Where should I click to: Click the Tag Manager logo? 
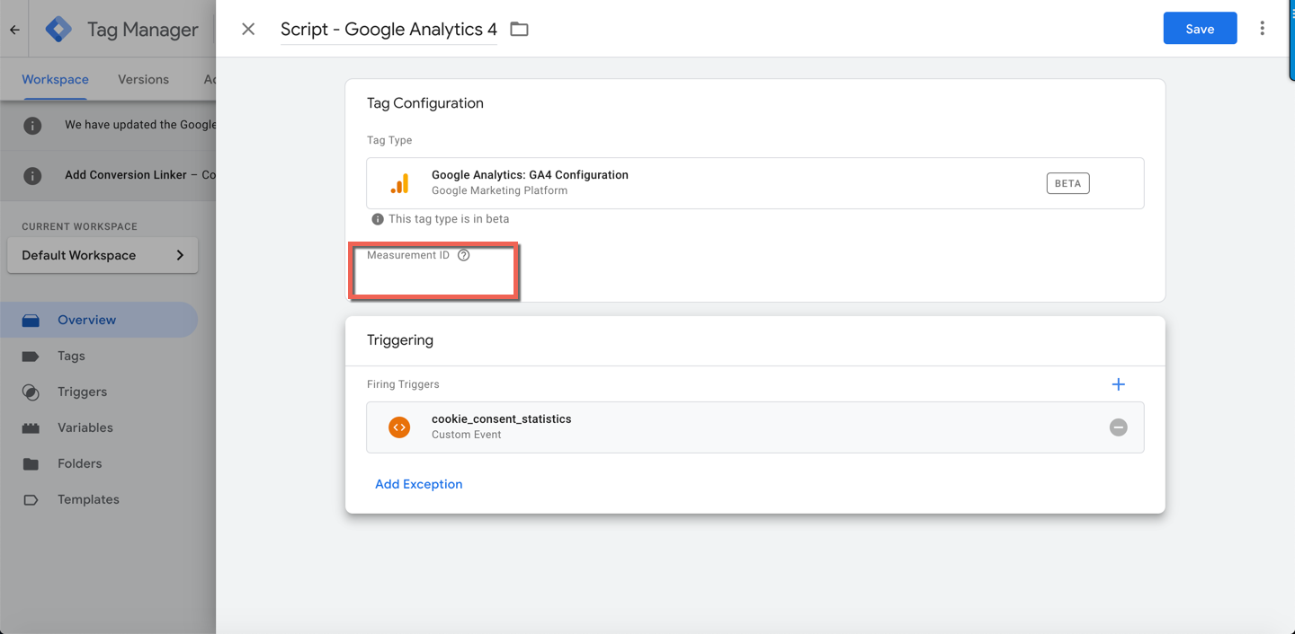click(58, 29)
